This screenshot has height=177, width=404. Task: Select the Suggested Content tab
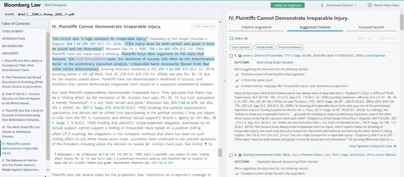click(315, 27)
